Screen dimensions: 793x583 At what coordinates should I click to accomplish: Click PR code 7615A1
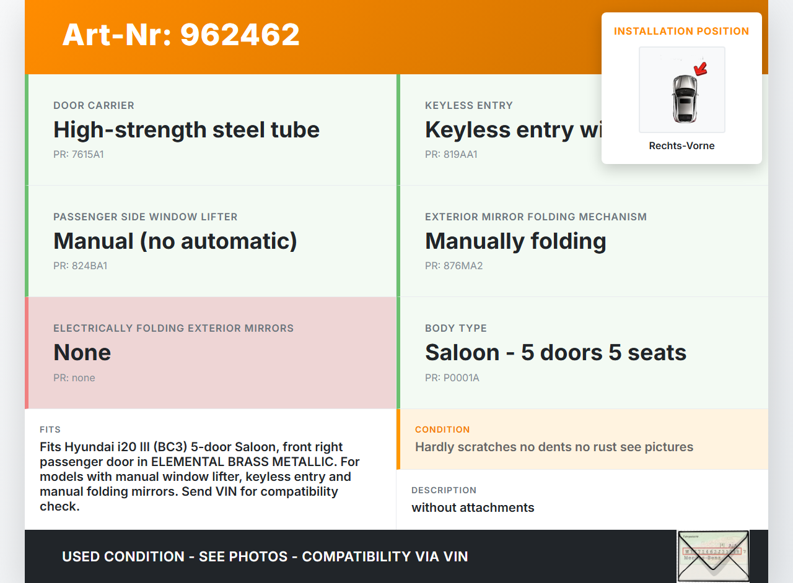(79, 154)
